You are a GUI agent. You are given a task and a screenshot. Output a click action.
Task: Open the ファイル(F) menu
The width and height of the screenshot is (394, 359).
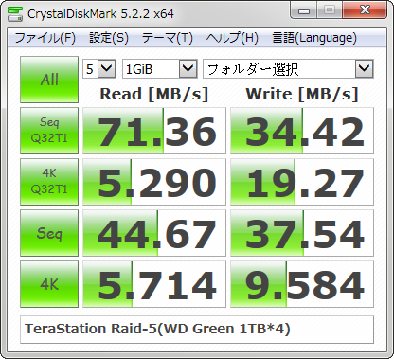pyautogui.click(x=45, y=38)
